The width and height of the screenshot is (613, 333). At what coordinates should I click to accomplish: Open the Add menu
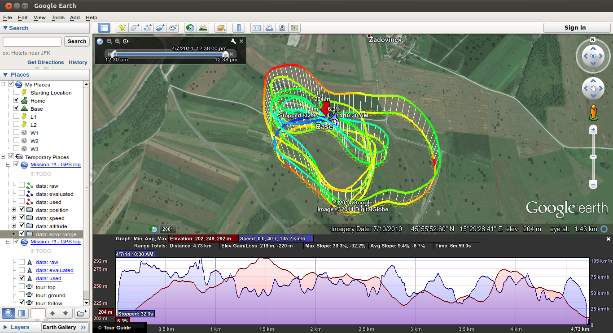[75, 17]
